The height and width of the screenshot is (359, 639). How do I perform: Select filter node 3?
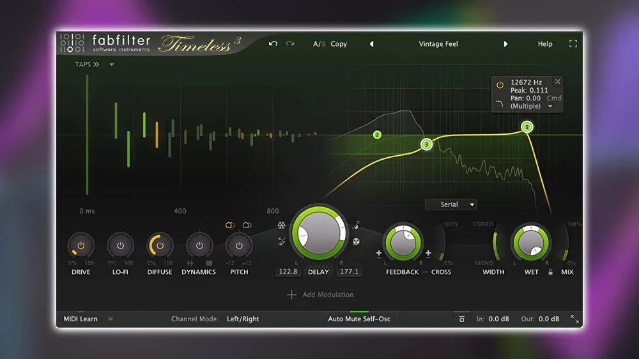pyautogui.click(x=426, y=144)
